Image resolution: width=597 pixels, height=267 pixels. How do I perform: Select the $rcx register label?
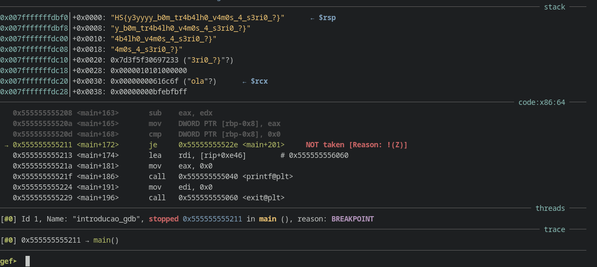click(259, 82)
